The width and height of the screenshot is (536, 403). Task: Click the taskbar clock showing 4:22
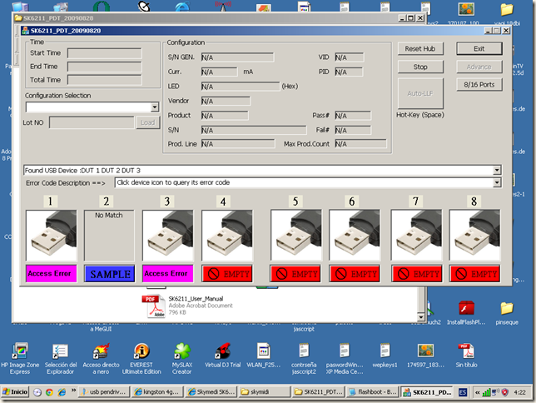coord(519,392)
